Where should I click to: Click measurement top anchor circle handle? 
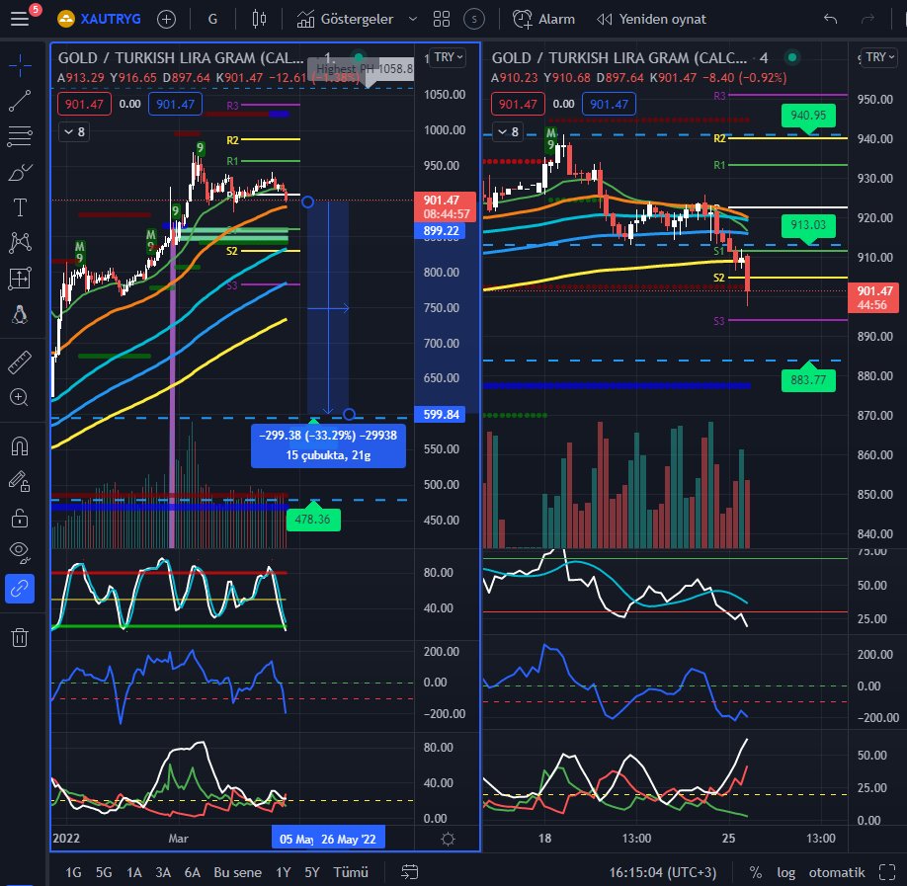pyautogui.click(x=307, y=201)
